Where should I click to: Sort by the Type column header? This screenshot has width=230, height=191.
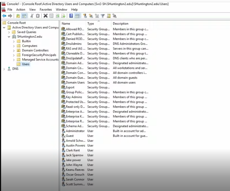90,23
